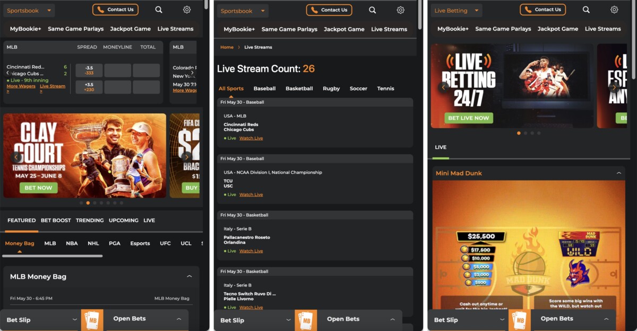
Task: Click the +3.5 spread odds button
Action: pyautogui.click(x=89, y=87)
